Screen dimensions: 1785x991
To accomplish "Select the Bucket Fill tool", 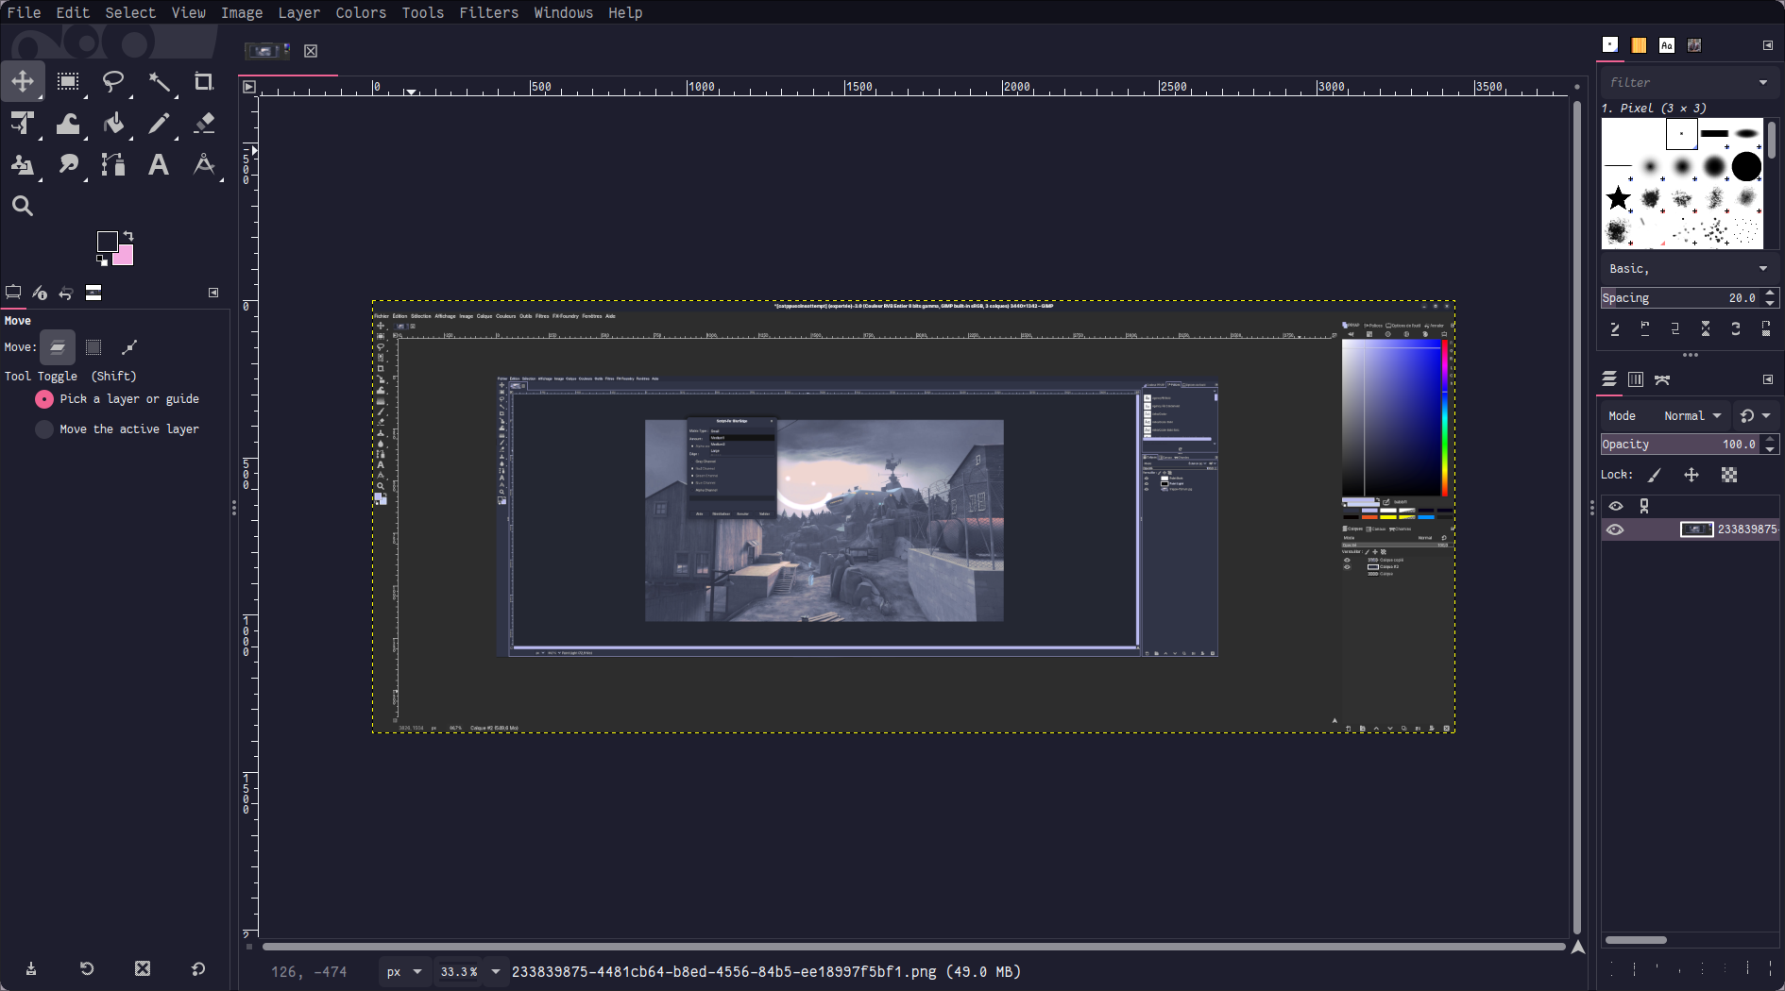I will tap(113, 124).
